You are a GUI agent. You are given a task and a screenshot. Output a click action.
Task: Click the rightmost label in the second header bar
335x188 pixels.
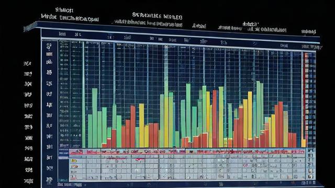tap(311, 46)
